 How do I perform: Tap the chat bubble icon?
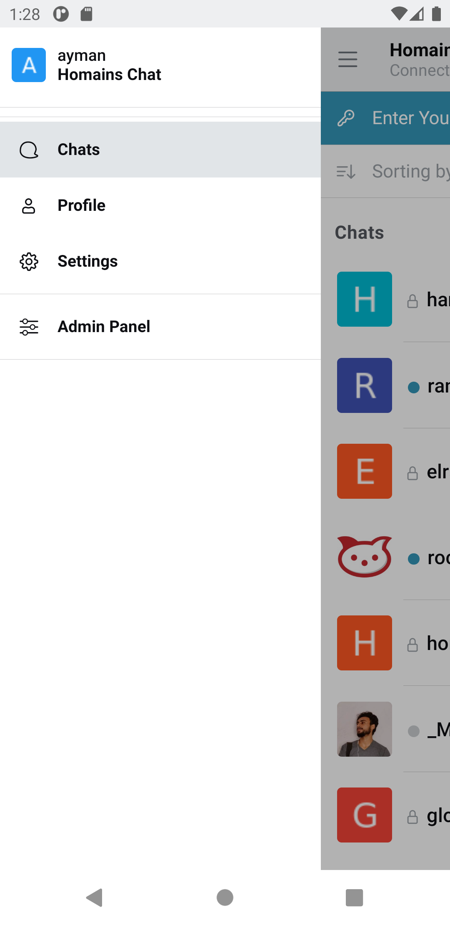pyautogui.click(x=29, y=150)
